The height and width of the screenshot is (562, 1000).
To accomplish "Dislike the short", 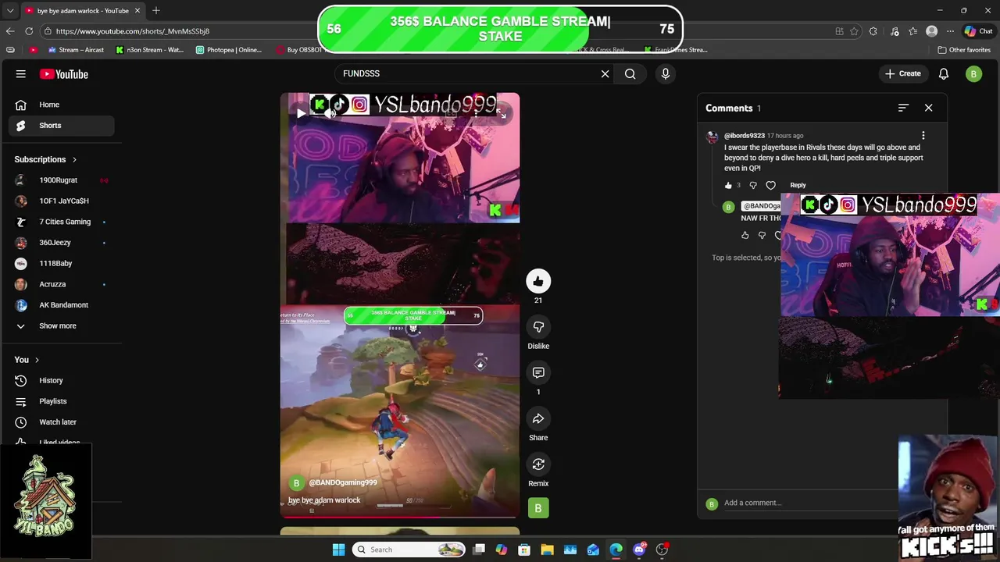I will coord(538,327).
